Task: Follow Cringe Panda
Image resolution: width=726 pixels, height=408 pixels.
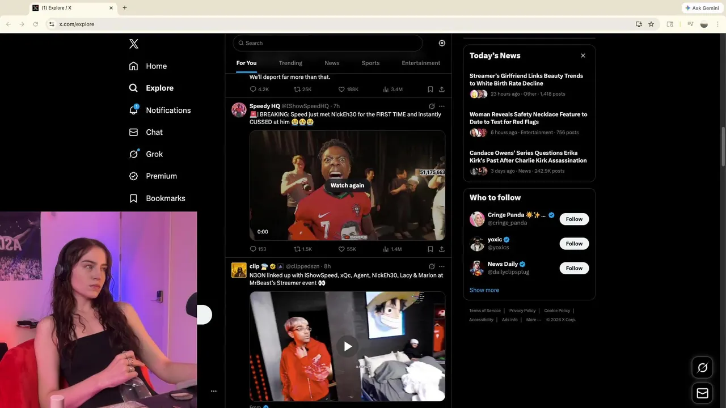Action: click(574, 219)
